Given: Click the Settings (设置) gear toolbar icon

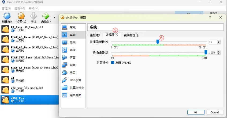Looking at the screenshot, I should click(x=21, y=16).
